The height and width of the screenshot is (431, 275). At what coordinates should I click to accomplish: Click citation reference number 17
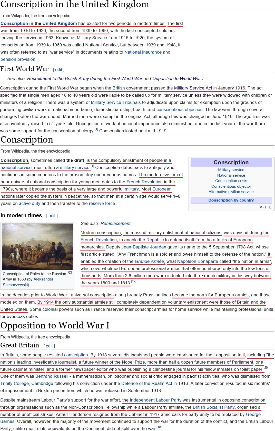[x=134, y=282]
